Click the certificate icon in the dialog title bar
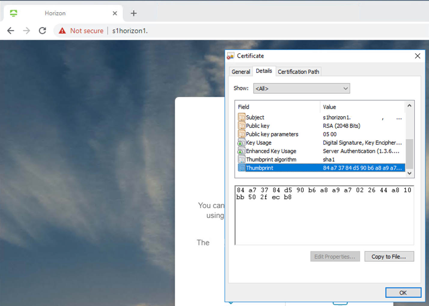The image size is (429, 306). [x=230, y=56]
